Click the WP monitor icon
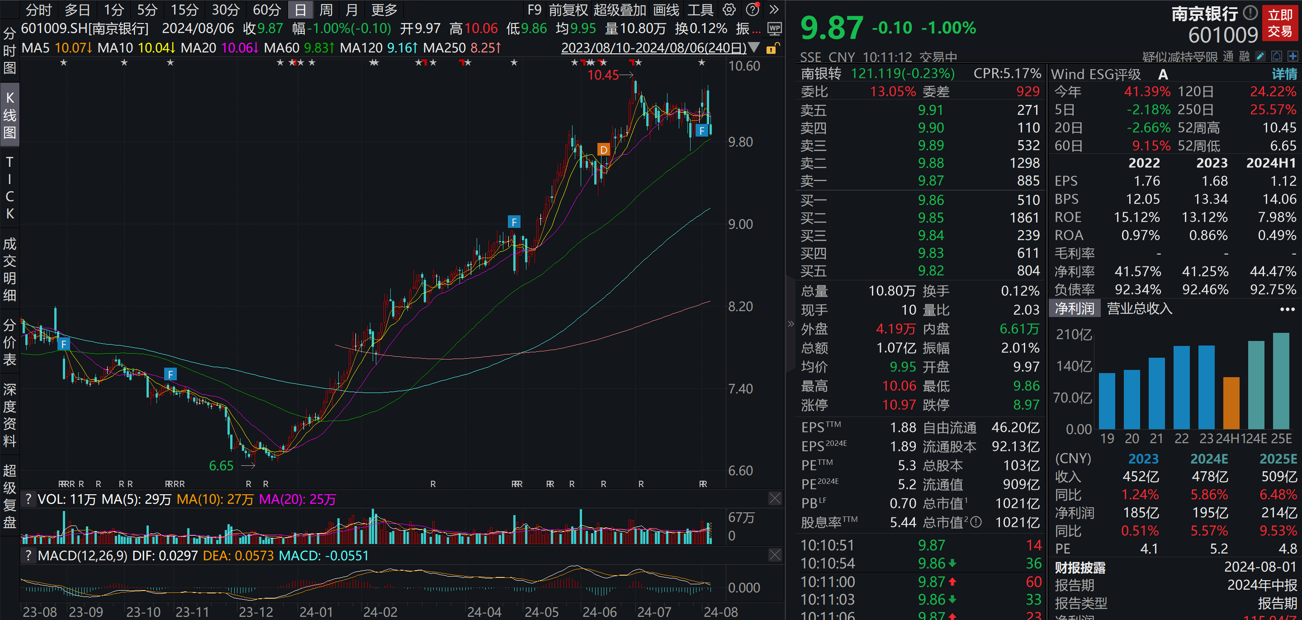This screenshot has width=1302, height=620. click(x=774, y=29)
